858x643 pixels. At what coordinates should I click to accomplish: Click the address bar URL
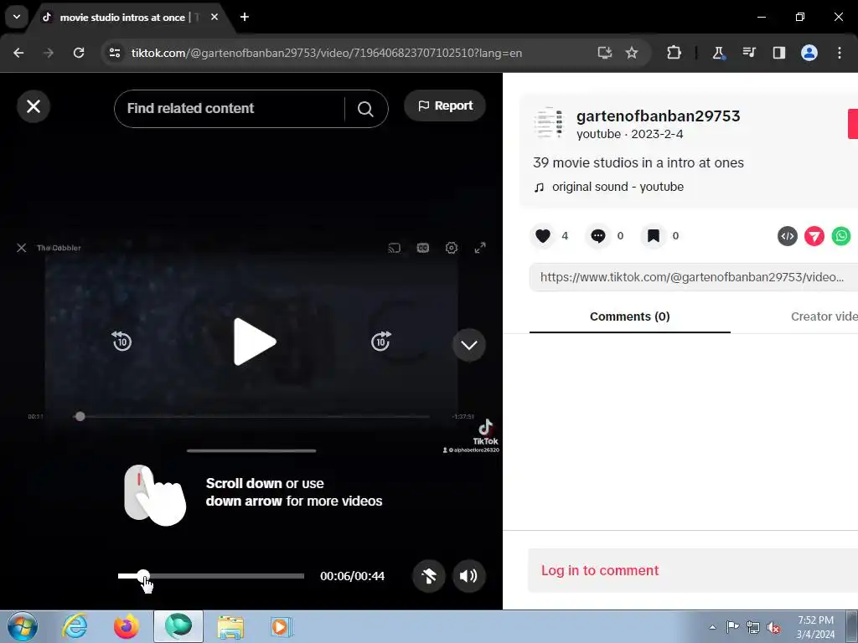tap(326, 53)
